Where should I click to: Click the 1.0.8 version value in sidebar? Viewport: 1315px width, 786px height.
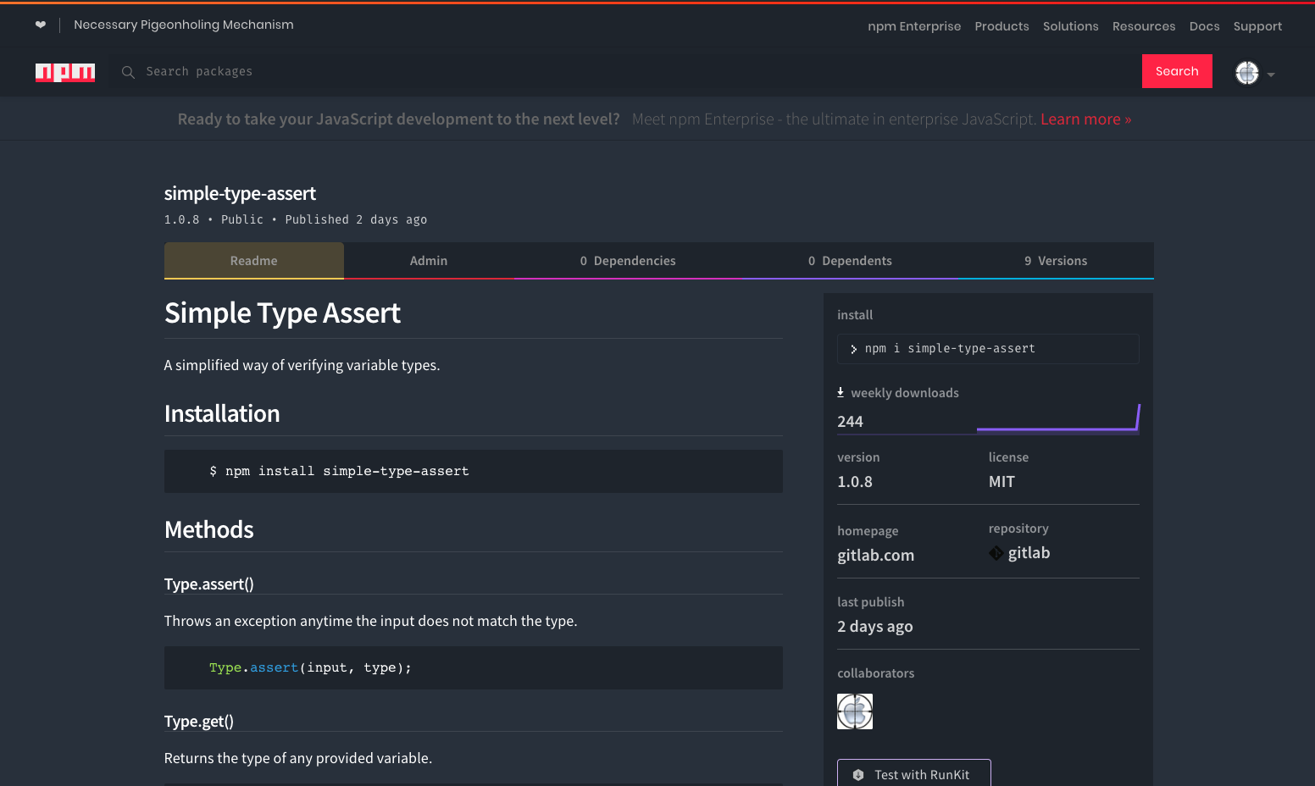855,482
